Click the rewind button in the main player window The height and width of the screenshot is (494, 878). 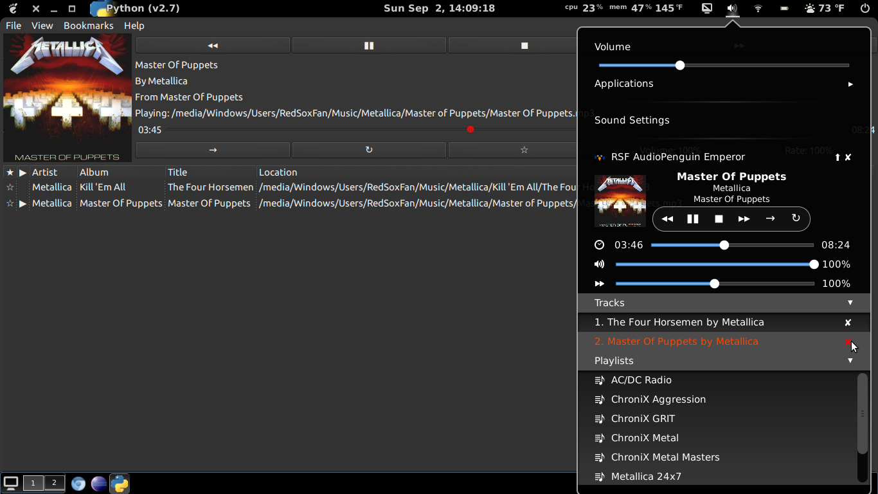pyautogui.click(x=213, y=46)
